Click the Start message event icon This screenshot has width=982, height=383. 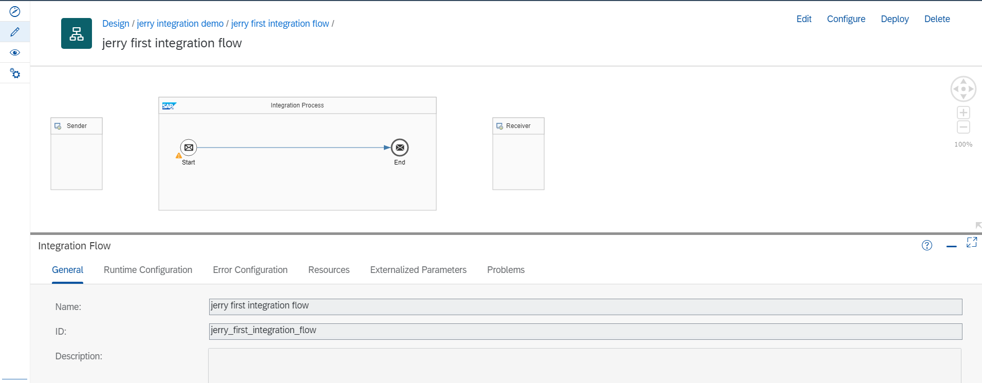[189, 148]
